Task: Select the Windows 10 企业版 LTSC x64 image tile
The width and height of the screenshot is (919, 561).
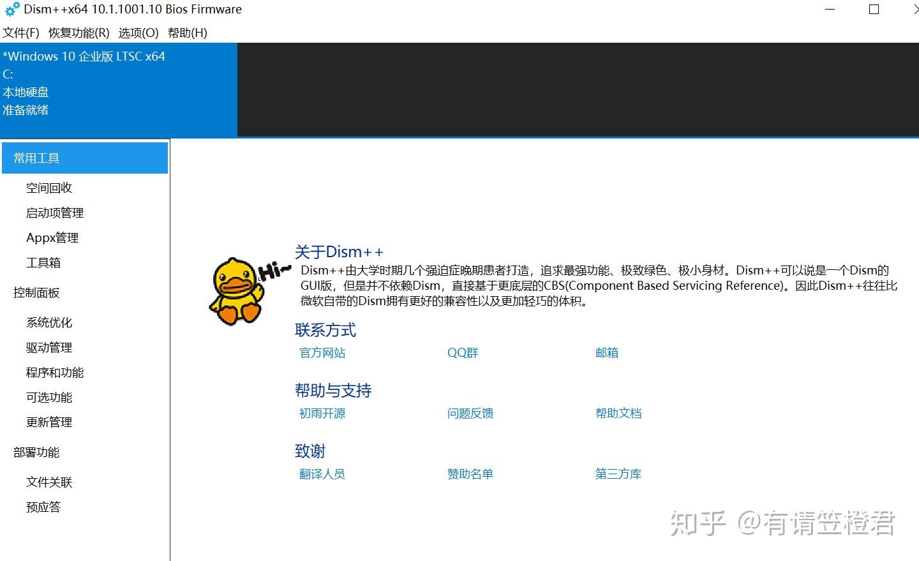Action: (119, 90)
